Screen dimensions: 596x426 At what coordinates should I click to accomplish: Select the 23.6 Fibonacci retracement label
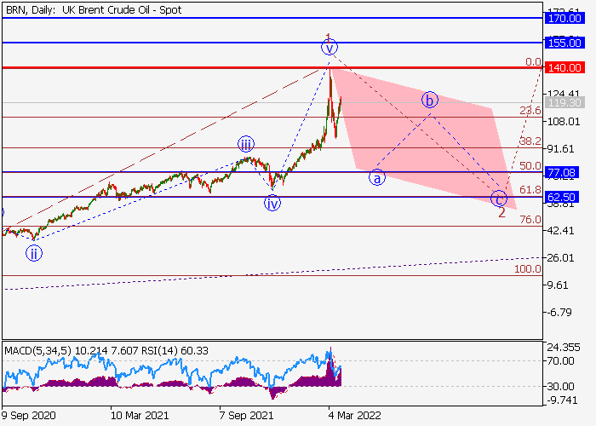530,111
